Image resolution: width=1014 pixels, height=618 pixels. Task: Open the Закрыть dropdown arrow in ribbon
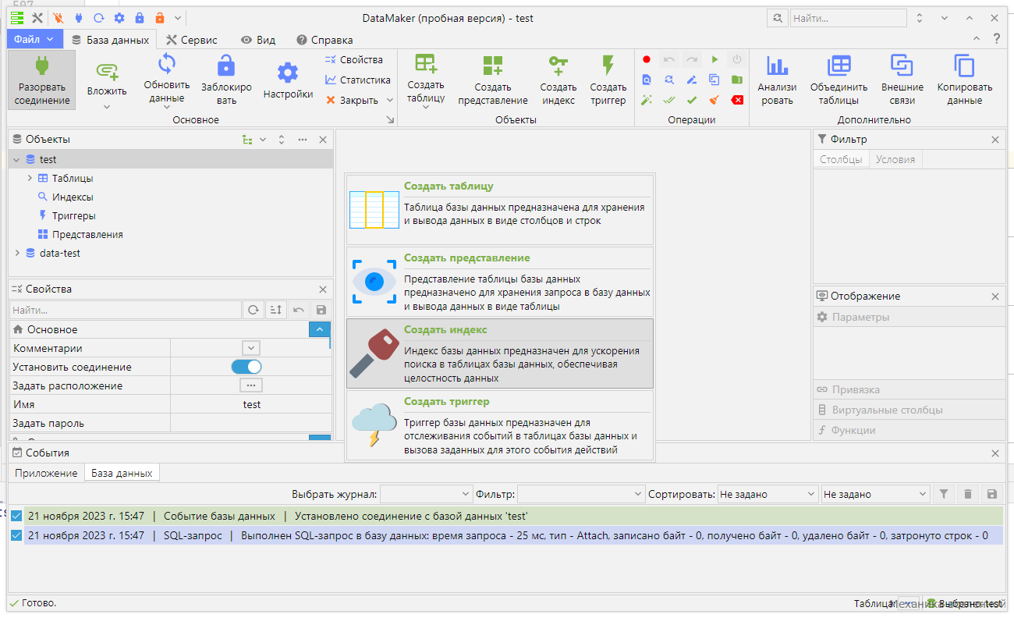coord(389,100)
